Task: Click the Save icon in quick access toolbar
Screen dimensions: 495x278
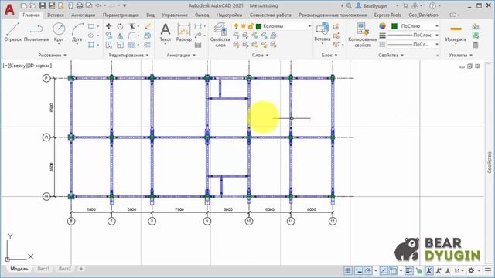Action: (x=43, y=5)
